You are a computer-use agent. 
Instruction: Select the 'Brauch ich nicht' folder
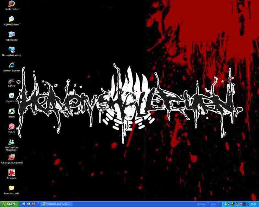coord(12,190)
